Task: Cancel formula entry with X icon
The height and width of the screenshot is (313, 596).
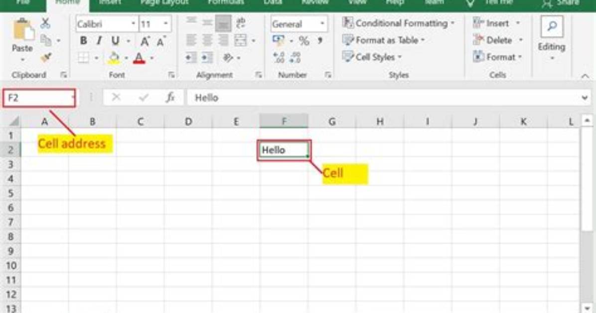Action: (x=116, y=97)
